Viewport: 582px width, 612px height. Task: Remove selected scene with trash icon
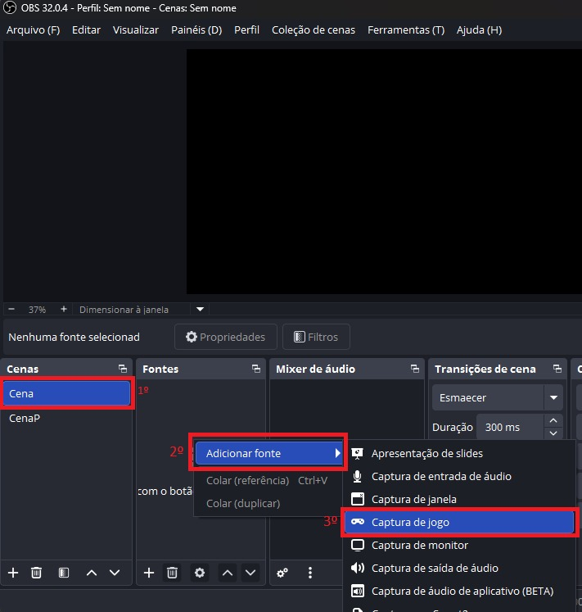click(x=36, y=573)
